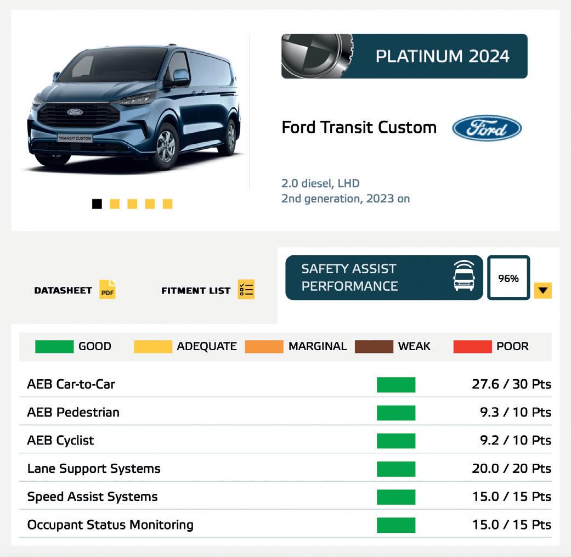Image resolution: width=571 pixels, height=557 pixels.
Task: Select the first black carousel dot
Action: point(97,204)
